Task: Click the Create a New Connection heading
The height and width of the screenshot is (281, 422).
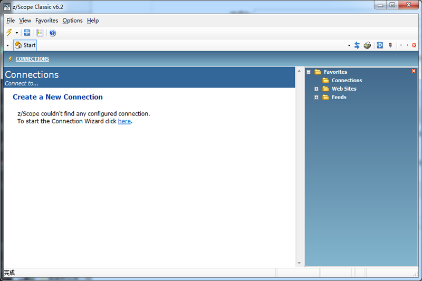Action: point(57,97)
